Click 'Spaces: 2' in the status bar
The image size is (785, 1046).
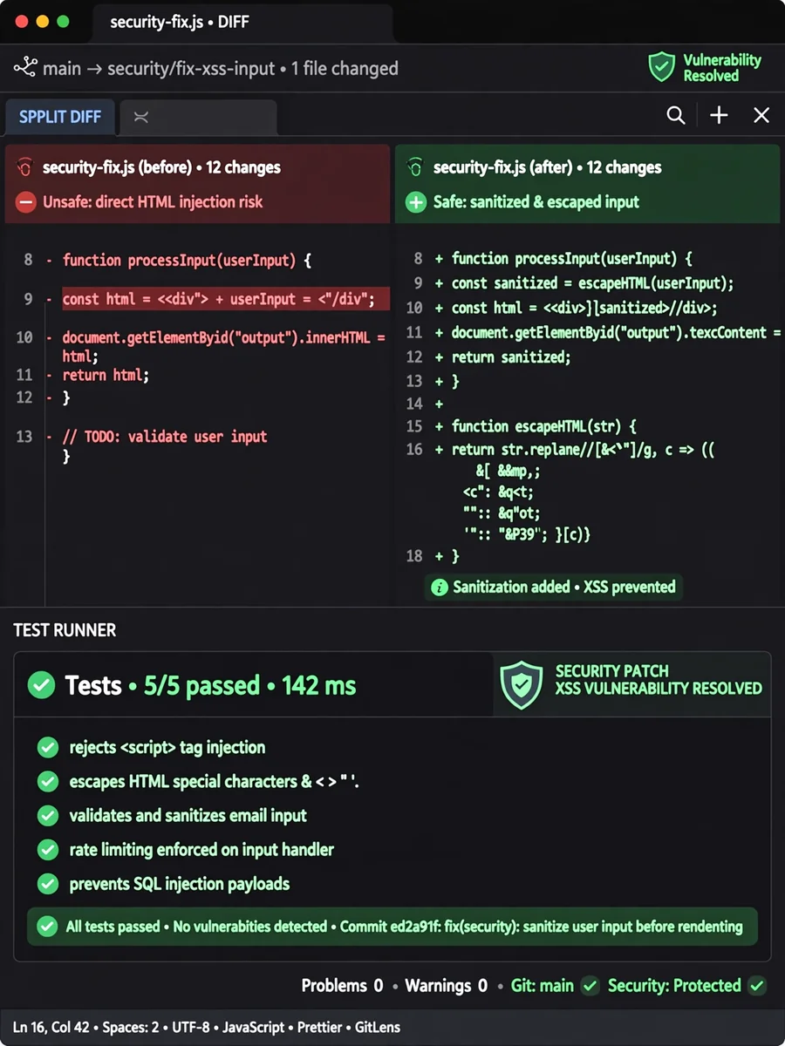click(133, 1027)
